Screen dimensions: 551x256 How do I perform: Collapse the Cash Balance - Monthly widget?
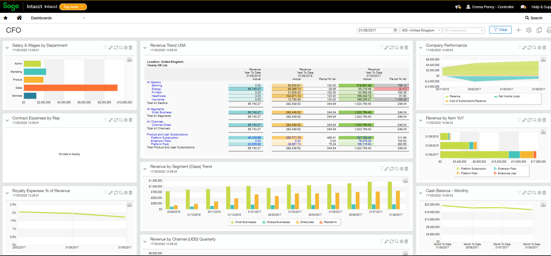click(421, 193)
